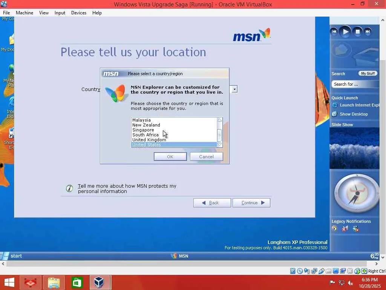The width and height of the screenshot is (386, 290).
Task: Click country list scroll up arrow
Action: pyautogui.click(x=220, y=120)
